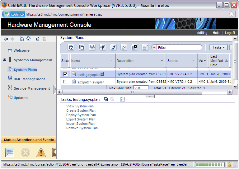Sort by the Source column arrow
The width and height of the screenshot is (239, 169).
pyautogui.click(x=194, y=60)
